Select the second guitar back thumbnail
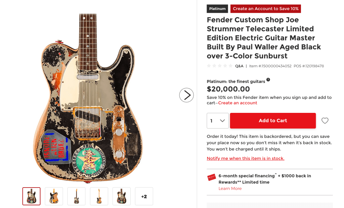This screenshot has height=208, width=344. (x=54, y=196)
